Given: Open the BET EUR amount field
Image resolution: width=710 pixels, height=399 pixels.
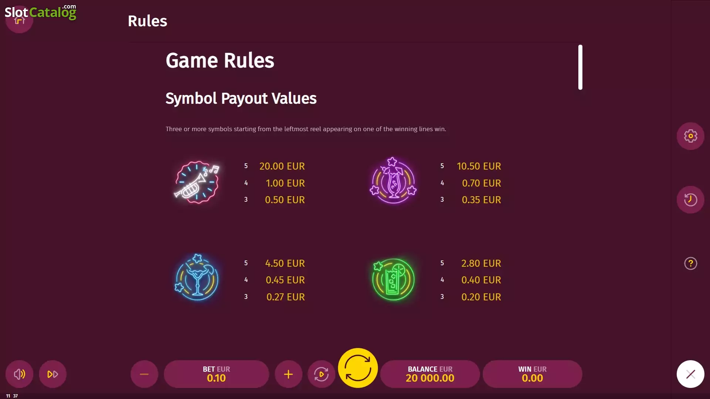Looking at the screenshot, I should click(x=216, y=374).
